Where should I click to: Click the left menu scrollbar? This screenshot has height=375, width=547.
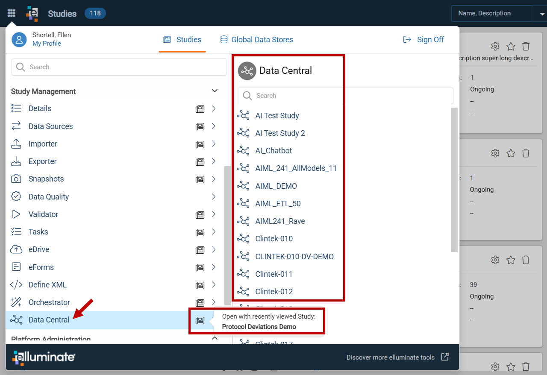(227, 236)
